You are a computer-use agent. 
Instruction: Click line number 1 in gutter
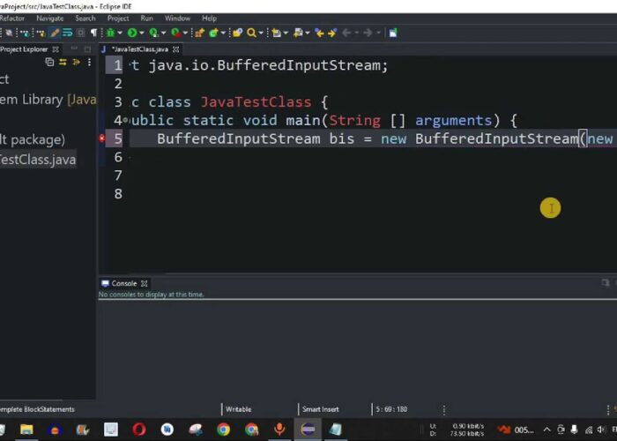tap(118, 65)
